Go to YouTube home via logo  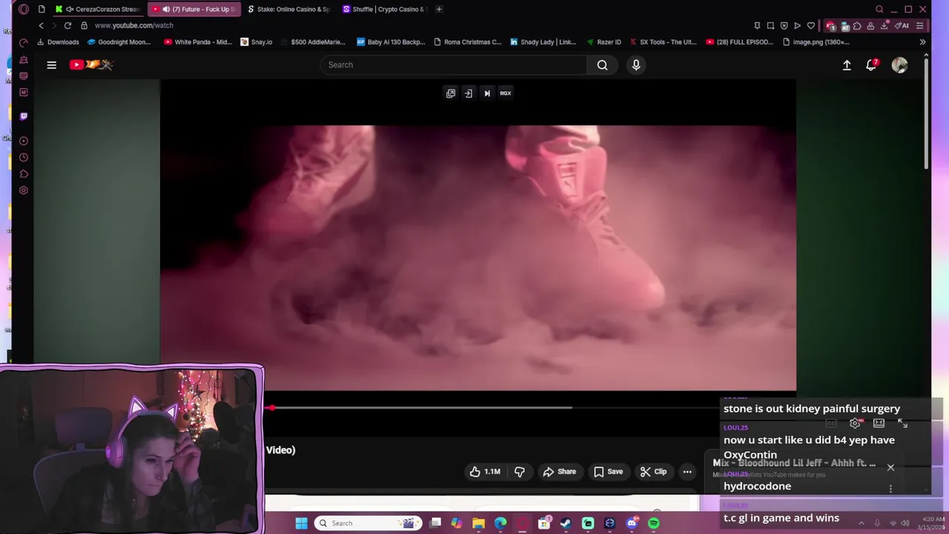(x=91, y=65)
